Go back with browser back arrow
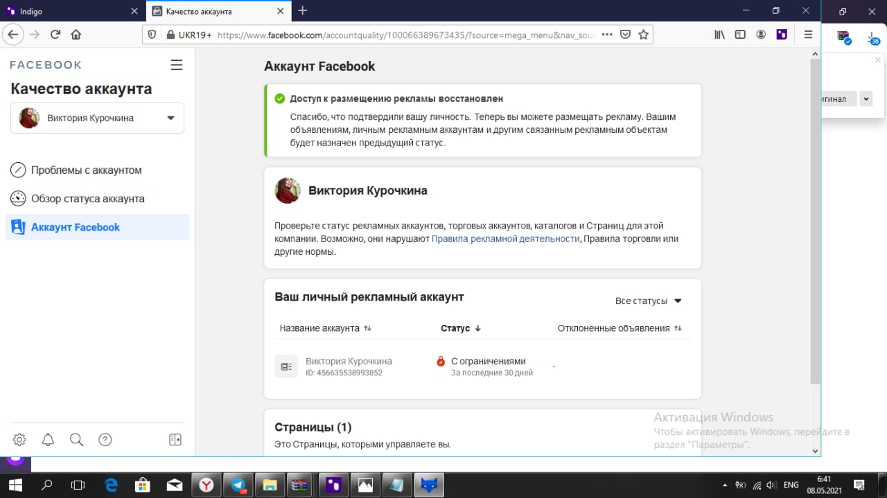The width and height of the screenshot is (887, 498). click(x=13, y=34)
